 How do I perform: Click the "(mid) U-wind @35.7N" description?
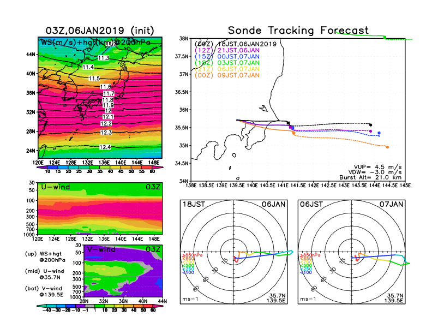coord(44,274)
